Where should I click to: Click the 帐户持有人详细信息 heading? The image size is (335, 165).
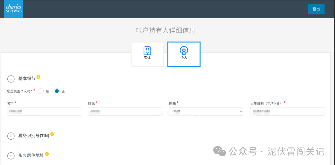[166, 30]
